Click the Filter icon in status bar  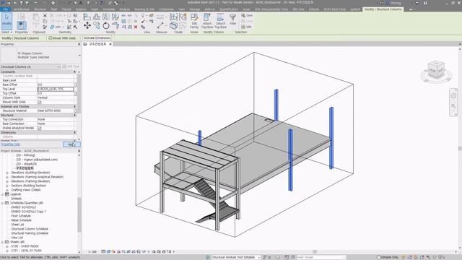click(441, 257)
